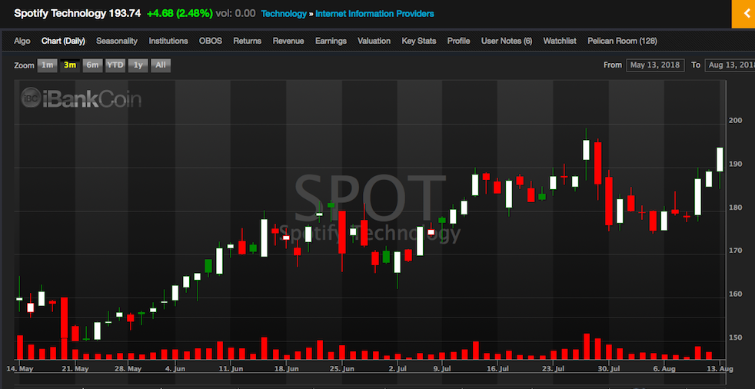Click the 200 price axis label
The width and height of the screenshot is (755, 389).
click(x=736, y=121)
